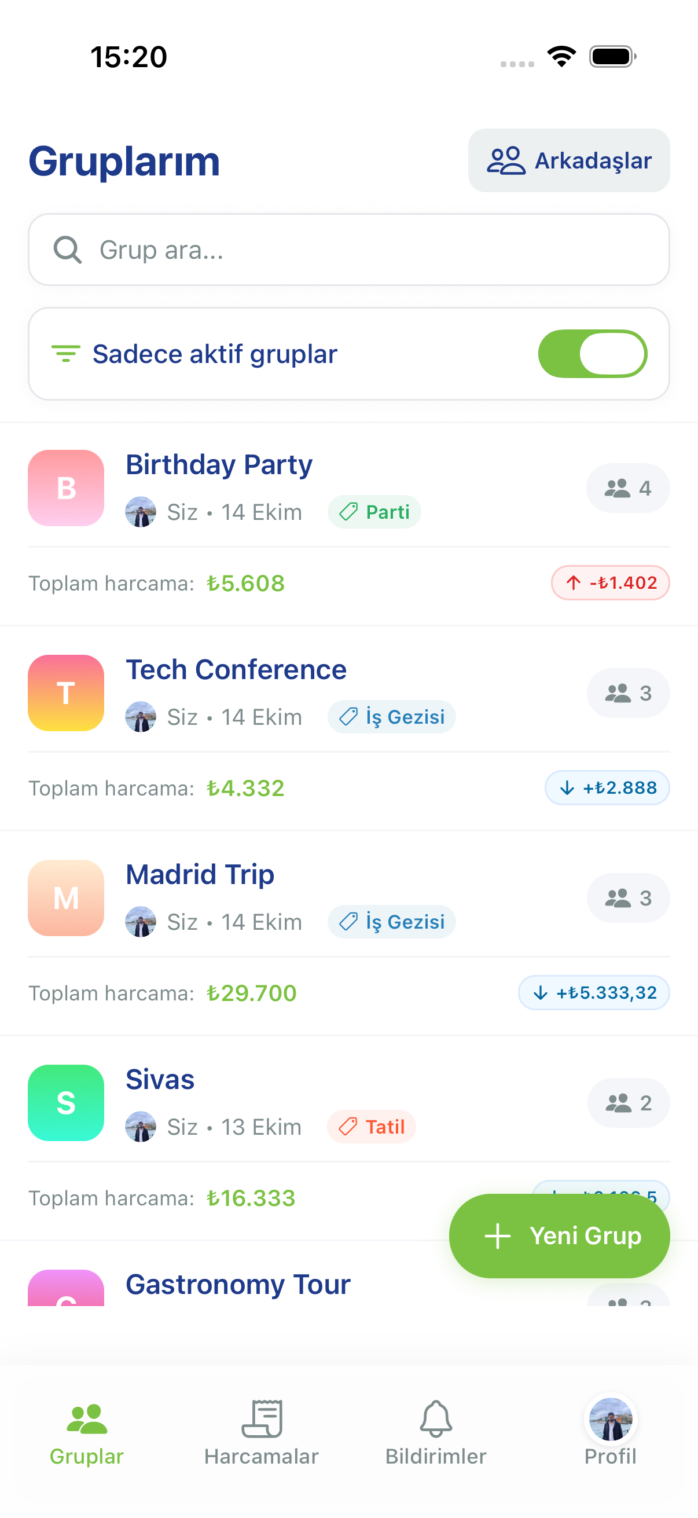Switch to the Harcamalar tab

261,1432
